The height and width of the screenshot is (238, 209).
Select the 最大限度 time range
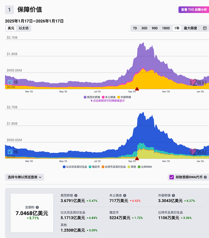(x=190, y=28)
